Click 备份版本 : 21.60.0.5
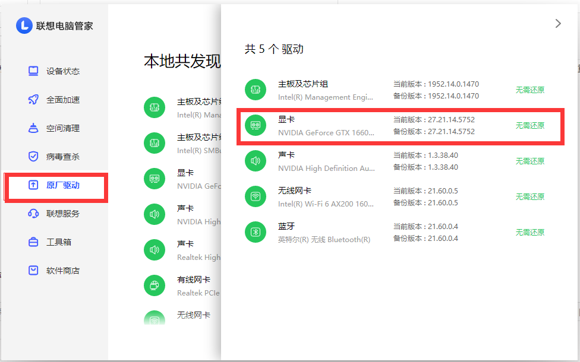Screen dimensions: 580x362 pos(425,203)
